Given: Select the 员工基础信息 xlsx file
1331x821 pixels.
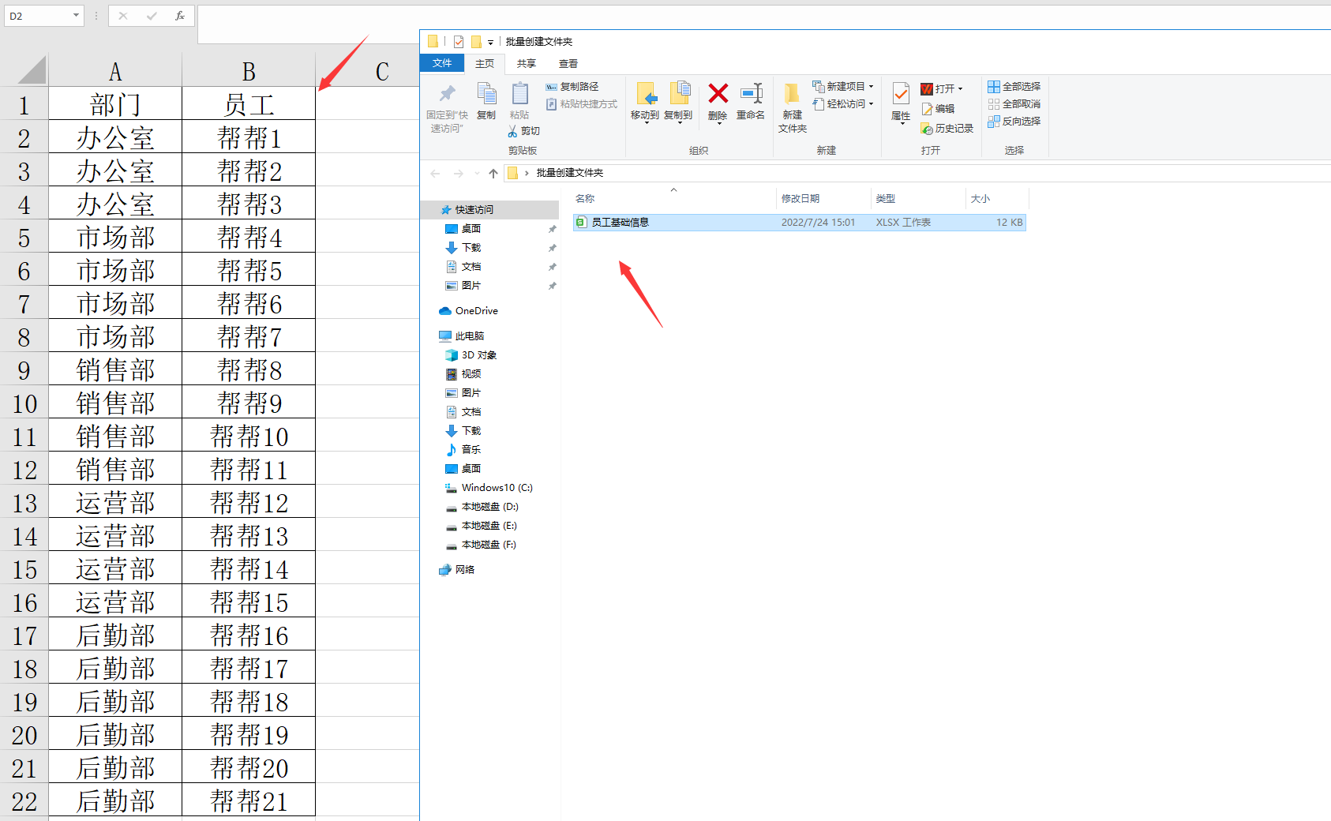Looking at the screenshot, I should (x=799, y=223).
